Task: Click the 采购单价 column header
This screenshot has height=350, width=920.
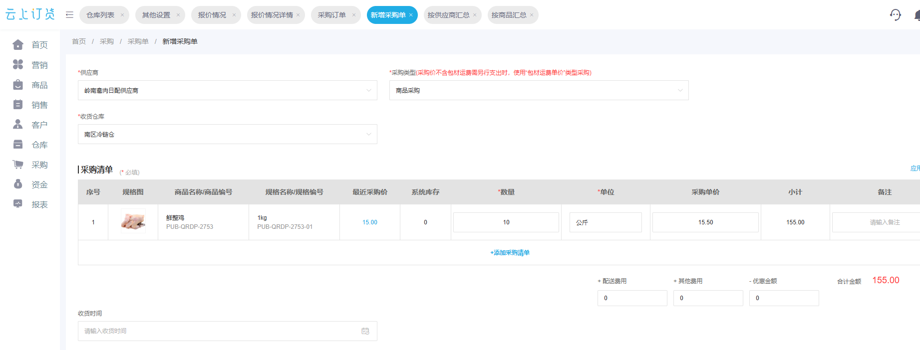Action: coord(705,192)
